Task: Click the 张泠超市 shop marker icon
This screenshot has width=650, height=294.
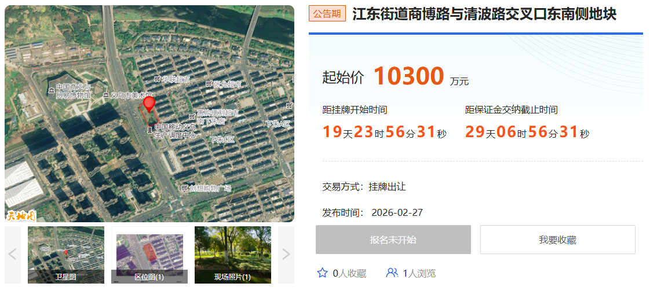Action: click(x=209, y=84)
